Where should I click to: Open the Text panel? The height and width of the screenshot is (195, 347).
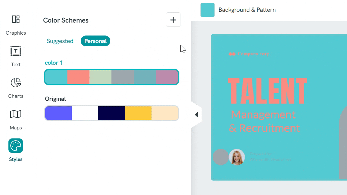[x=15, y=56]
